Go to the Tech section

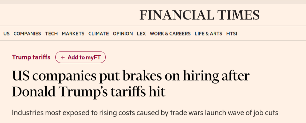pyautogui.click(x=51, y=34)
